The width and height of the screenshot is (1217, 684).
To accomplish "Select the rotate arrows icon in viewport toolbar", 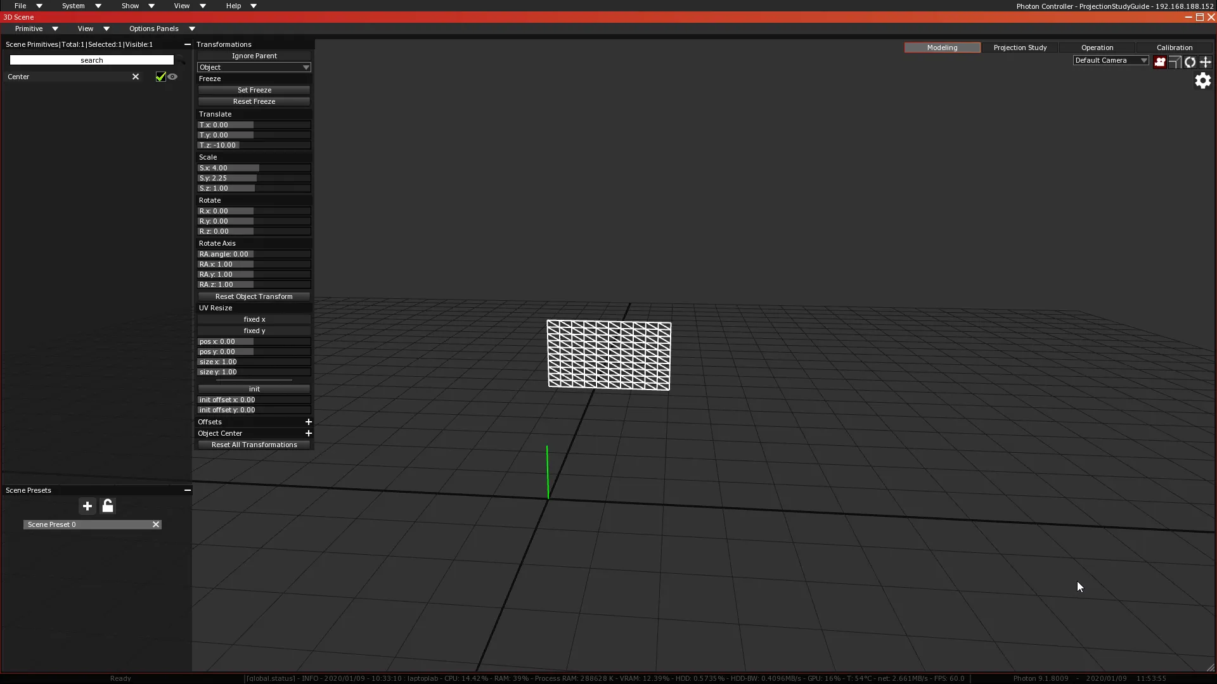I will coord(1190,61).
